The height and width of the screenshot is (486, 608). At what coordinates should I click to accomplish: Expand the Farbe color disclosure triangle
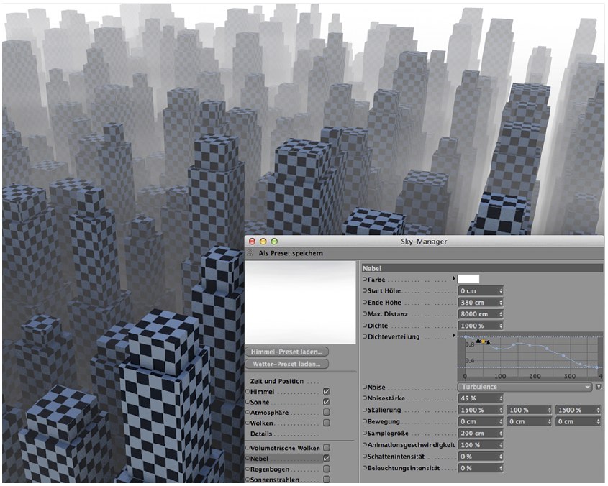click(453, 278)
